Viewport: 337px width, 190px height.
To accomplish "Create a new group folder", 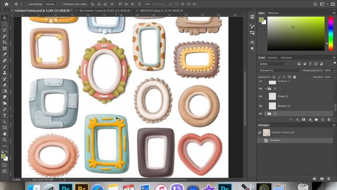I will click(x=316, y=120).
